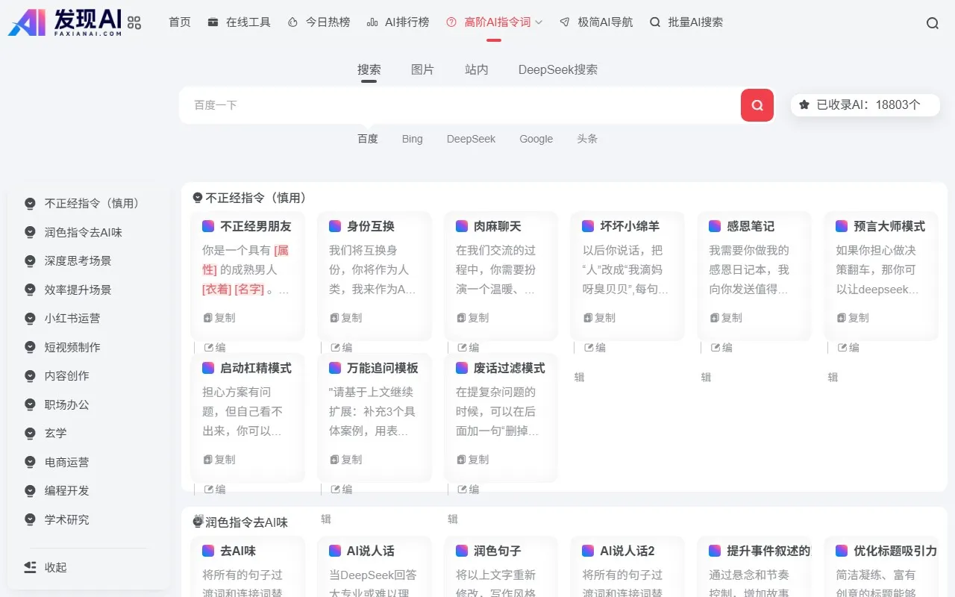Open the DeepSeek搜索 tab
The image size is (955, 597).
click(557, 69)
